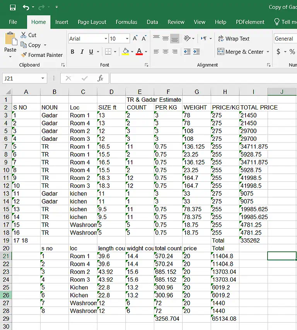Click the Redo arrow icon

[x=41, y=8]
